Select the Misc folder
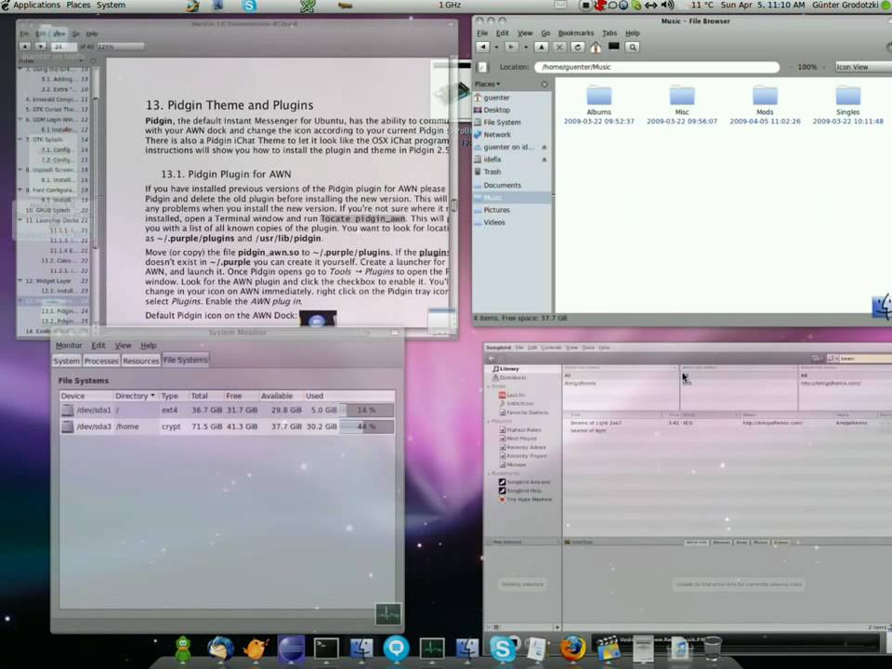Viewport: 892px width, 669px height. pos(681,103)
